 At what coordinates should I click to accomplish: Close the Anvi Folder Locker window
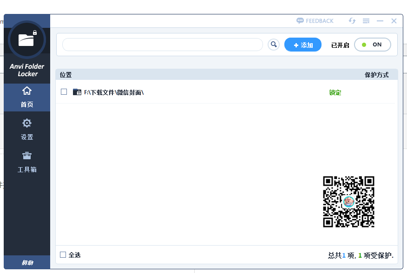(x=394, y=21)
